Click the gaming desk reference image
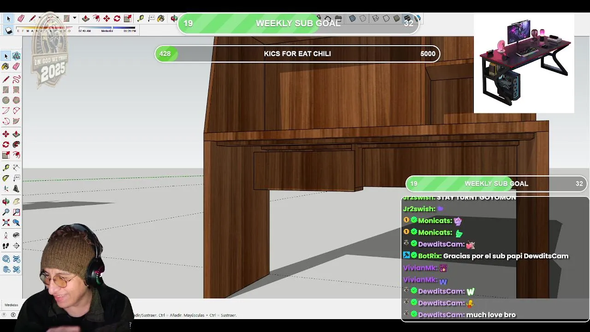Viewport: 590px width, 332px height. point(524,63)
